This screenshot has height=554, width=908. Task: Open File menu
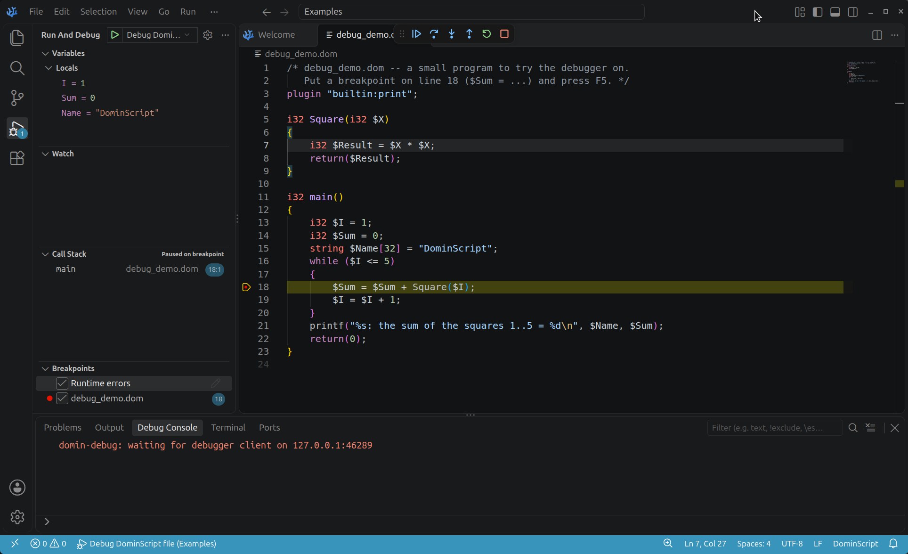pos(36,12)
